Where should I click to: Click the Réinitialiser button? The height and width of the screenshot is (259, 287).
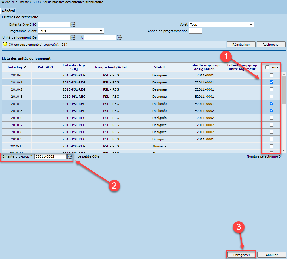click(x=241, y=44)
